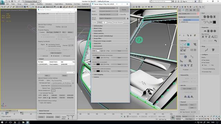Click Unwrap Only button
Screen dimensions: 221x124
pos(50,117)
